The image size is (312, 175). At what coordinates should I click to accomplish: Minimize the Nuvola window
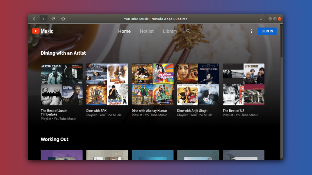click(270, 19)
